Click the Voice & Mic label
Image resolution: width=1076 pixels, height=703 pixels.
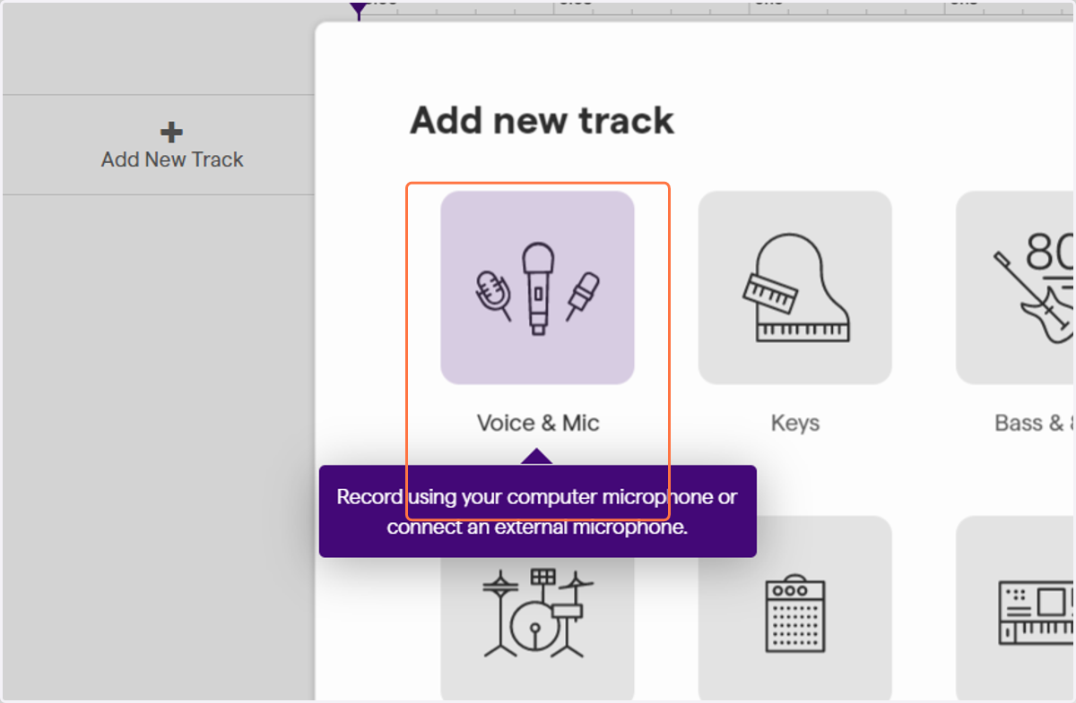point(538,423)
